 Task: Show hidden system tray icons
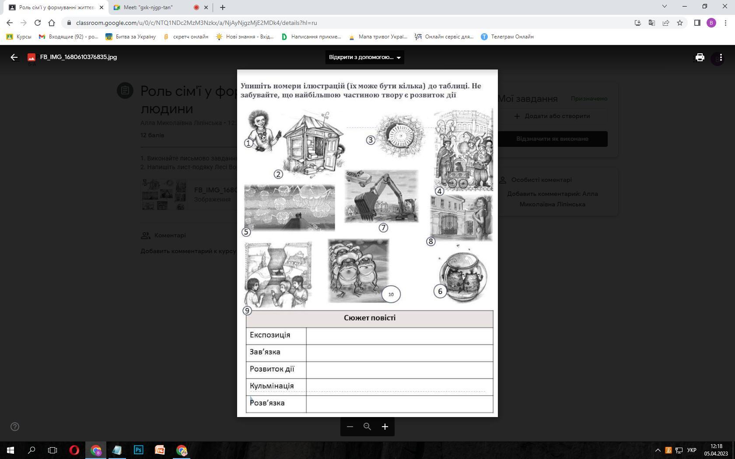pyautogui.click(x=658, y=450)
